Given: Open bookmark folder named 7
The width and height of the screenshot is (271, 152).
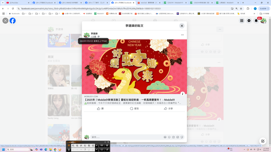Looking at the screenshot, I should [58, 14].
